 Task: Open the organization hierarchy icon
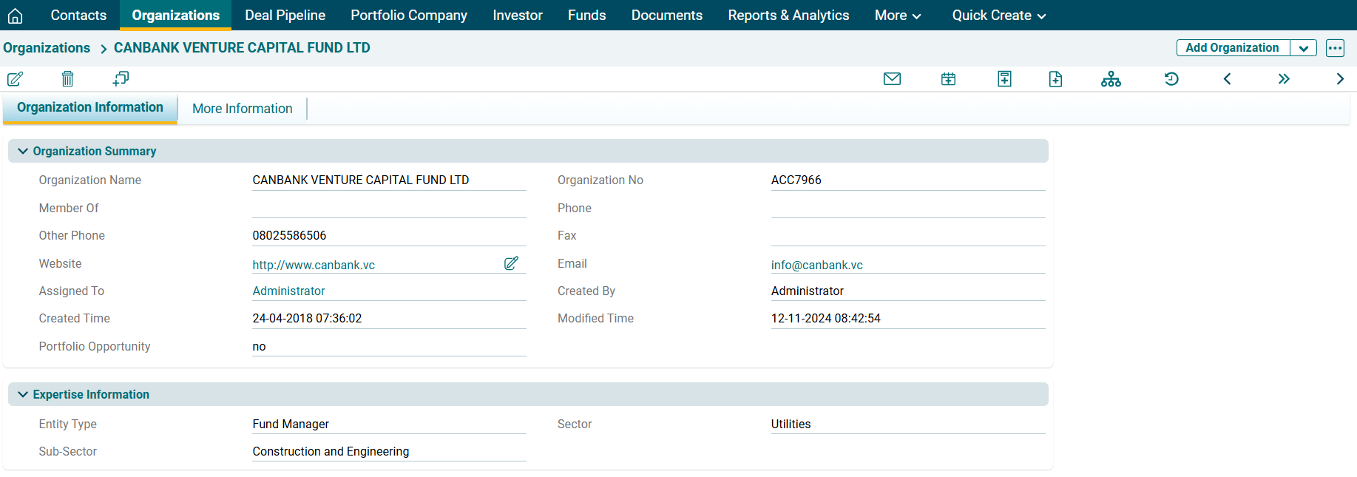pos(1111,79)
